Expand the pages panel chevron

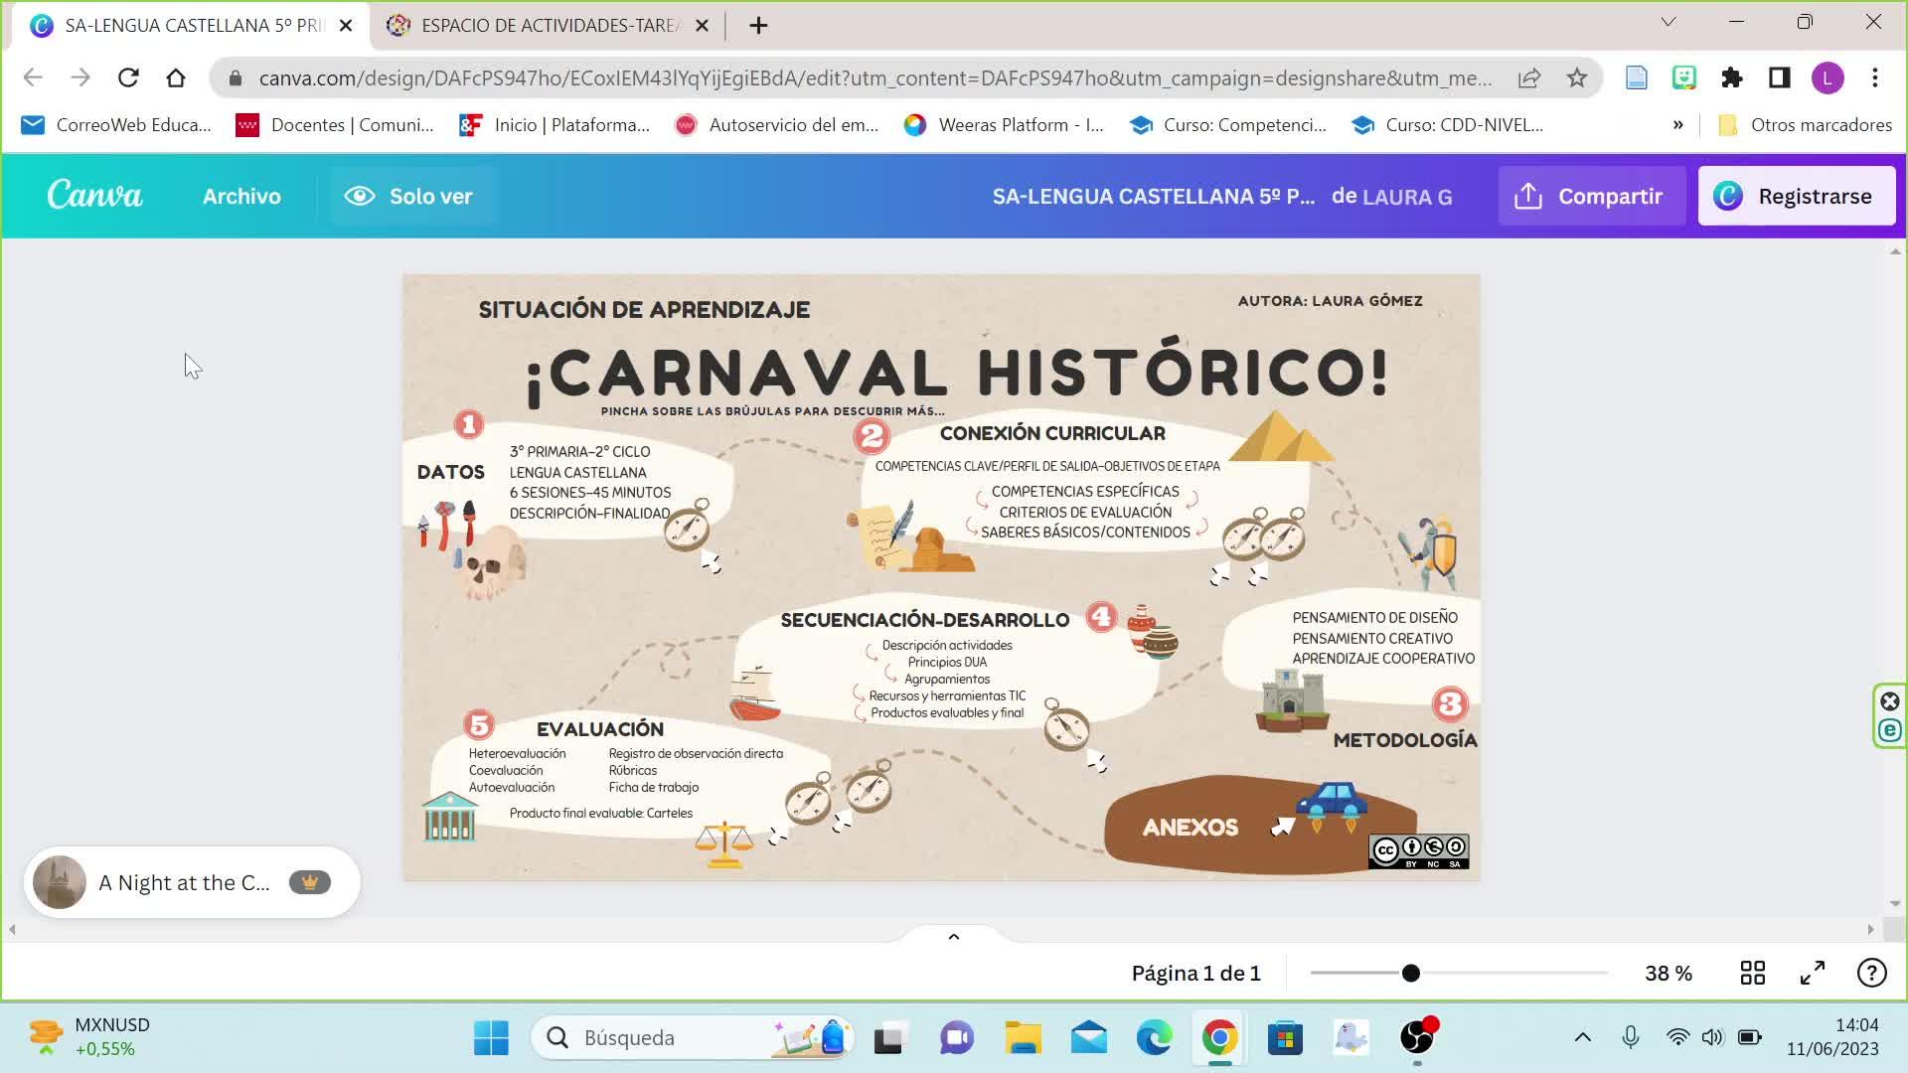click(953, 936)
